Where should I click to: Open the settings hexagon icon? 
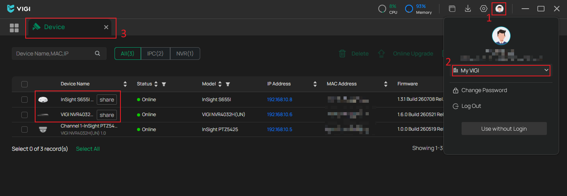pos(484,9)
